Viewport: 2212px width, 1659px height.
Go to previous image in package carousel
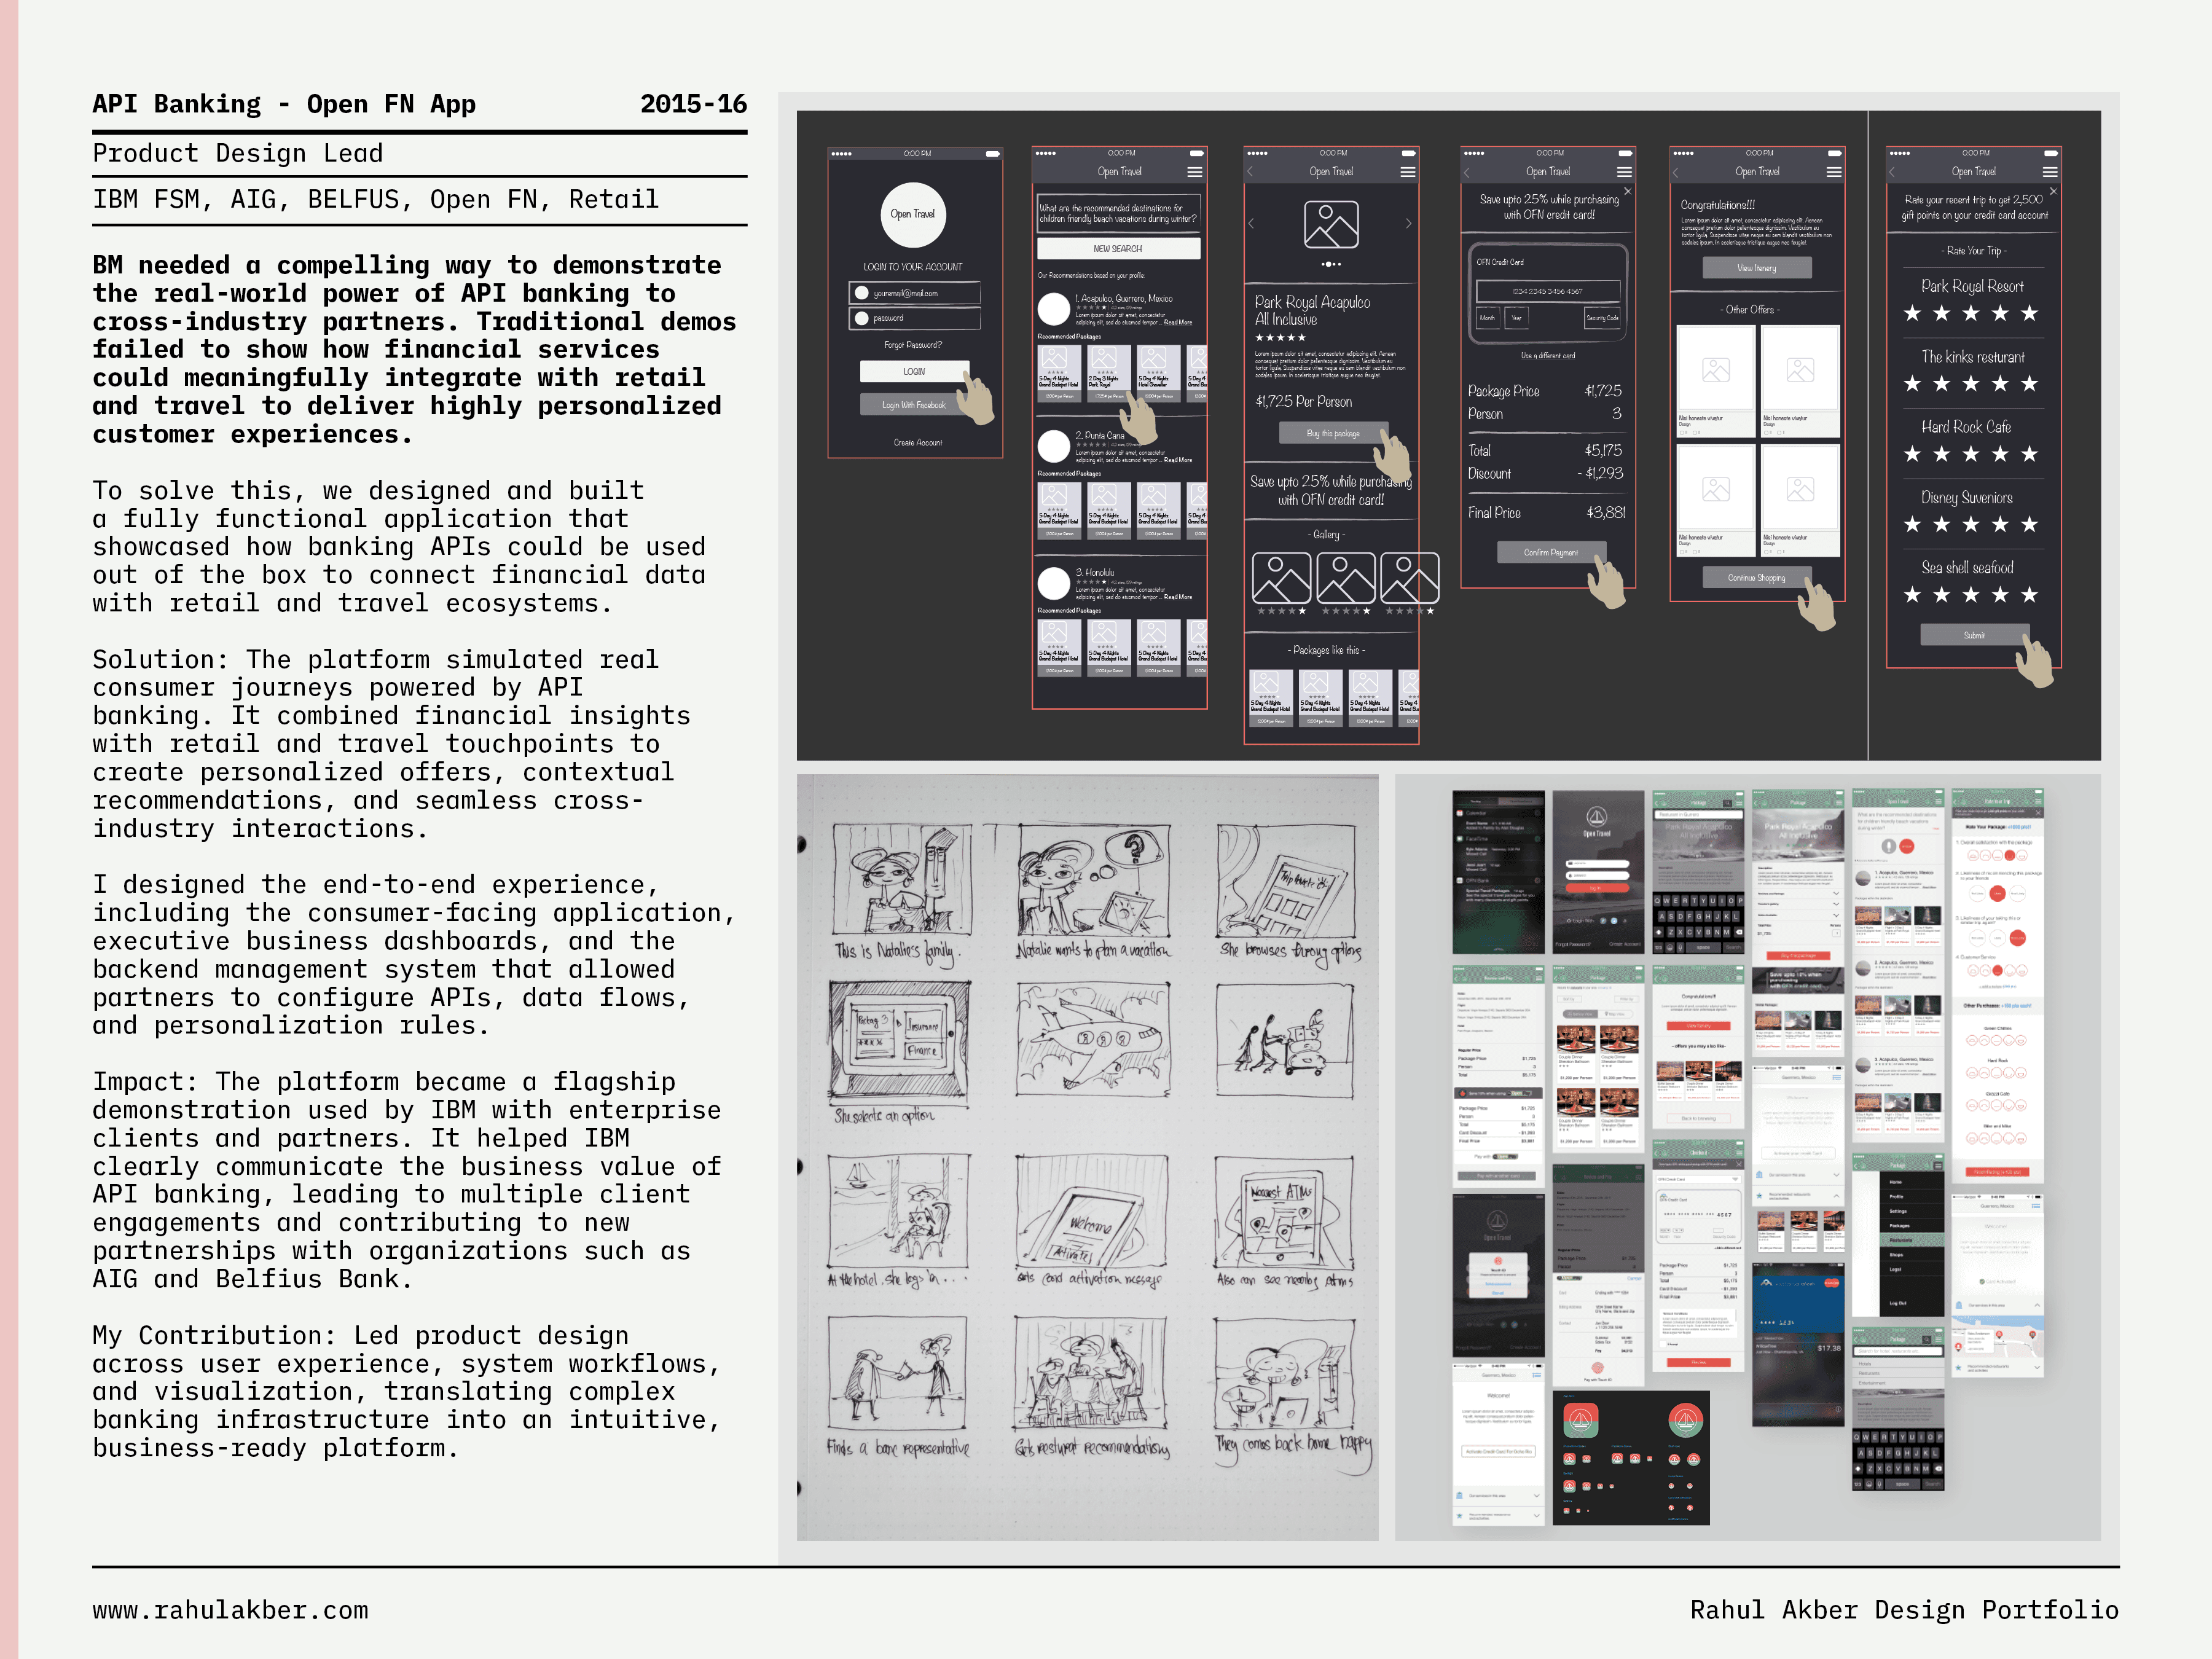click(x=1251, y=223)
